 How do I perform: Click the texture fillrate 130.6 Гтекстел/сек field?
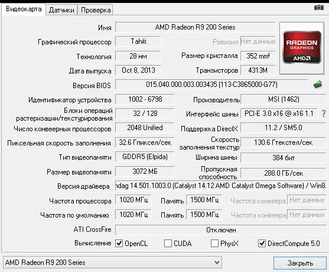pos(284,143)
